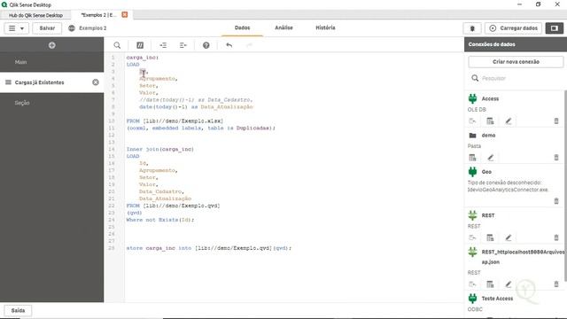
Task: Click the Teste Access connection name
Action: pos(497,299)
